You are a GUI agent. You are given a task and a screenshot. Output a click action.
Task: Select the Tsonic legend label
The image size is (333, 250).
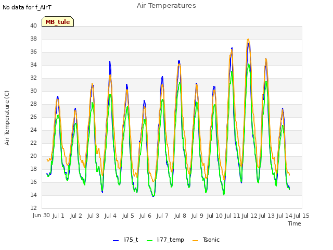coord(211,240)
